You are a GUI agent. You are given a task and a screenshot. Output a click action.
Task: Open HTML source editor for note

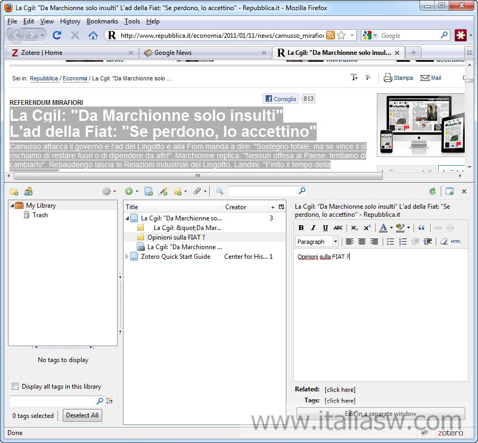456,242
